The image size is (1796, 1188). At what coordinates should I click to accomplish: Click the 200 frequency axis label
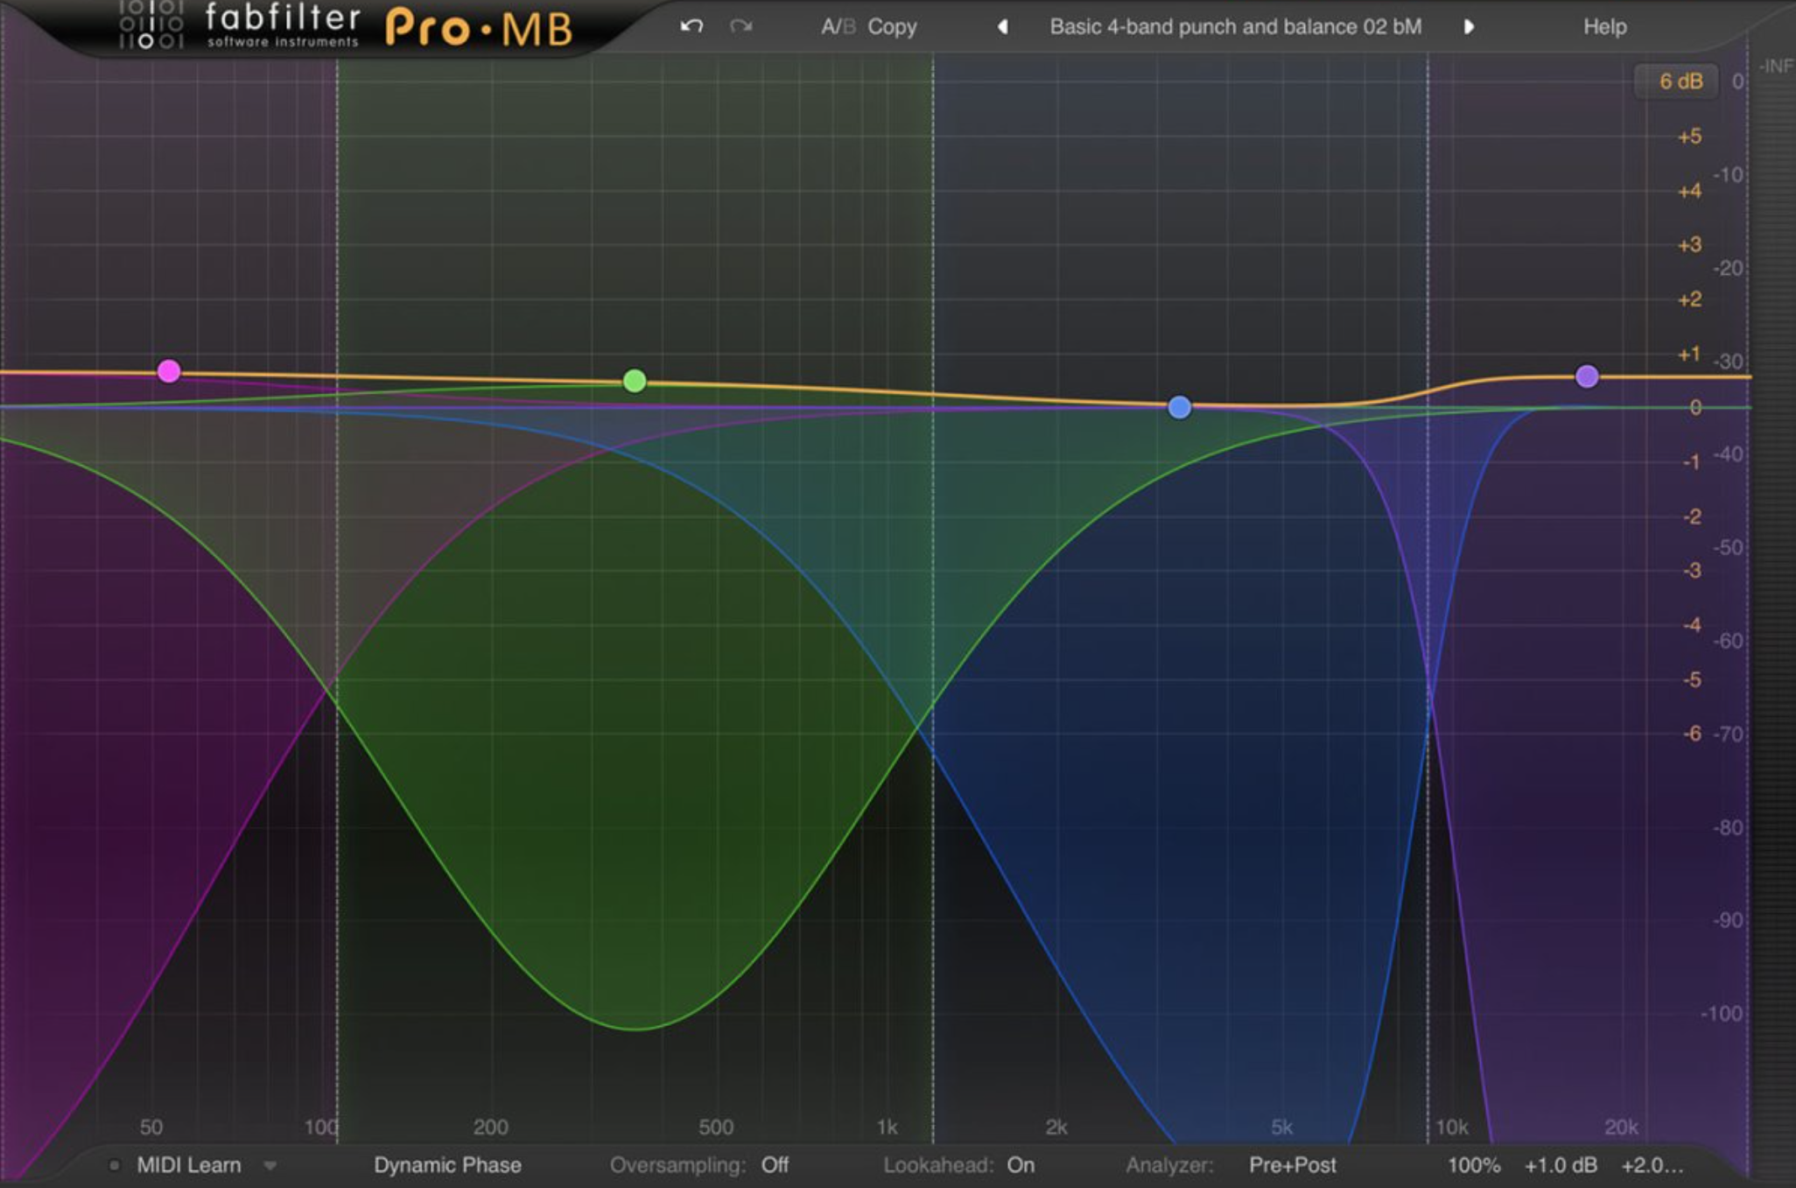click(490, 1127)
